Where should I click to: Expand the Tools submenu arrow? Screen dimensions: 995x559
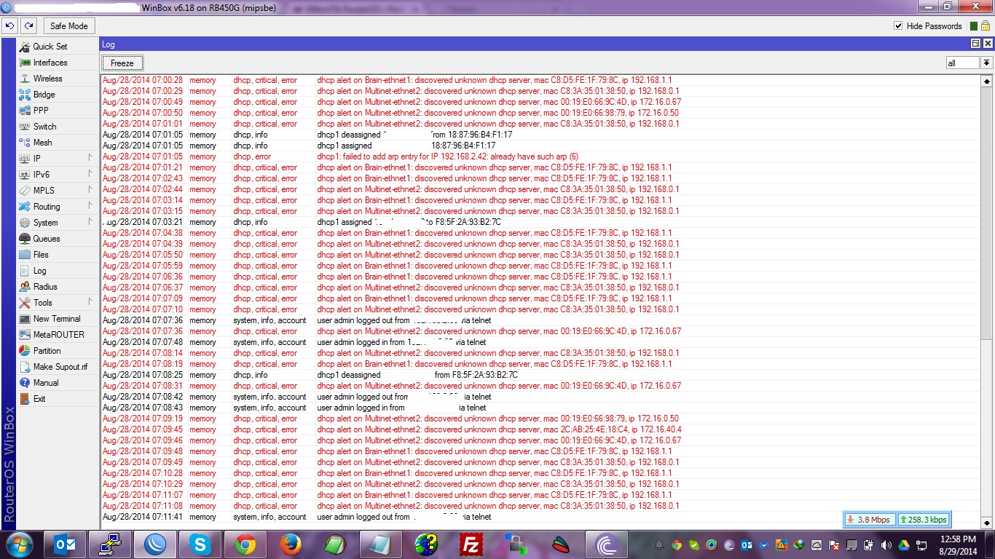point(91,302)
